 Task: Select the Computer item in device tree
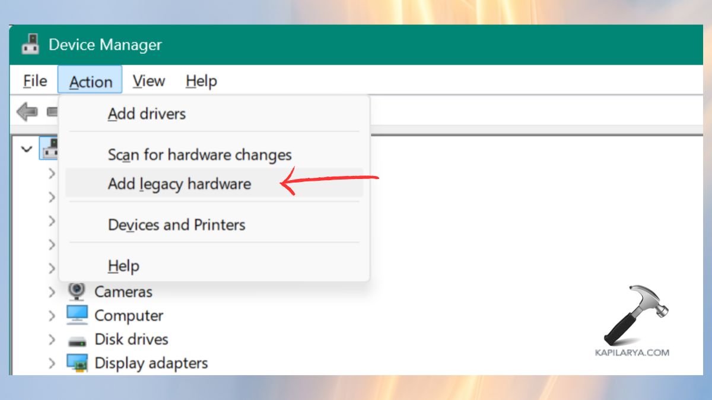click(x=128, y=315)
